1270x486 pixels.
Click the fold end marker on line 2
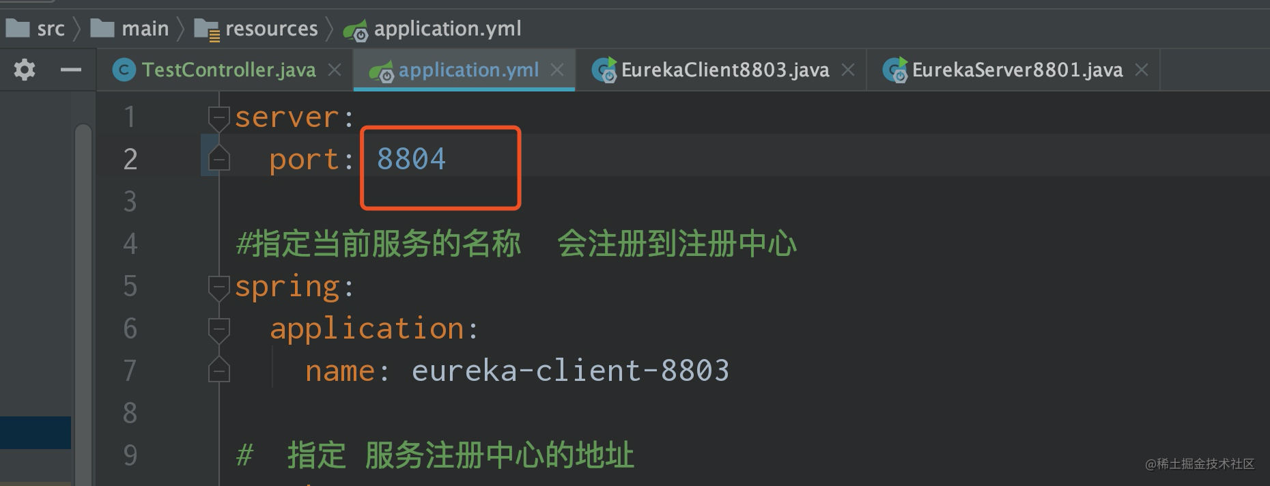[218, 158]
